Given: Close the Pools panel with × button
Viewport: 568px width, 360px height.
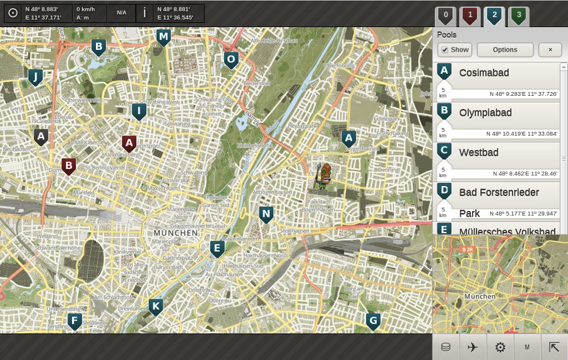Looking at the screenshot, I should pyautogui.click(x=550, y=50).
